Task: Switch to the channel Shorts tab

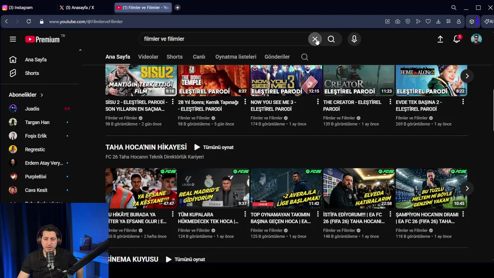Action: (x=174, y=57)
